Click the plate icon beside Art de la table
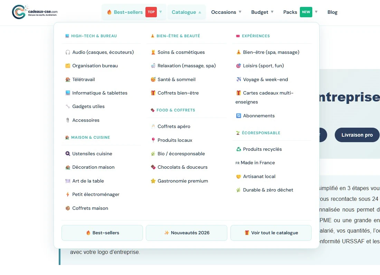The image size is (380, 275). coord(68,181)
